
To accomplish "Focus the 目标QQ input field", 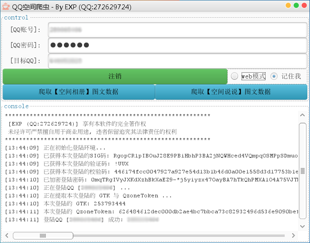I will pyautogui.click(x=177, y=61).
